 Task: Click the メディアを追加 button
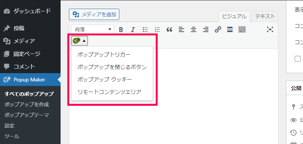click(x=94, y=14)
